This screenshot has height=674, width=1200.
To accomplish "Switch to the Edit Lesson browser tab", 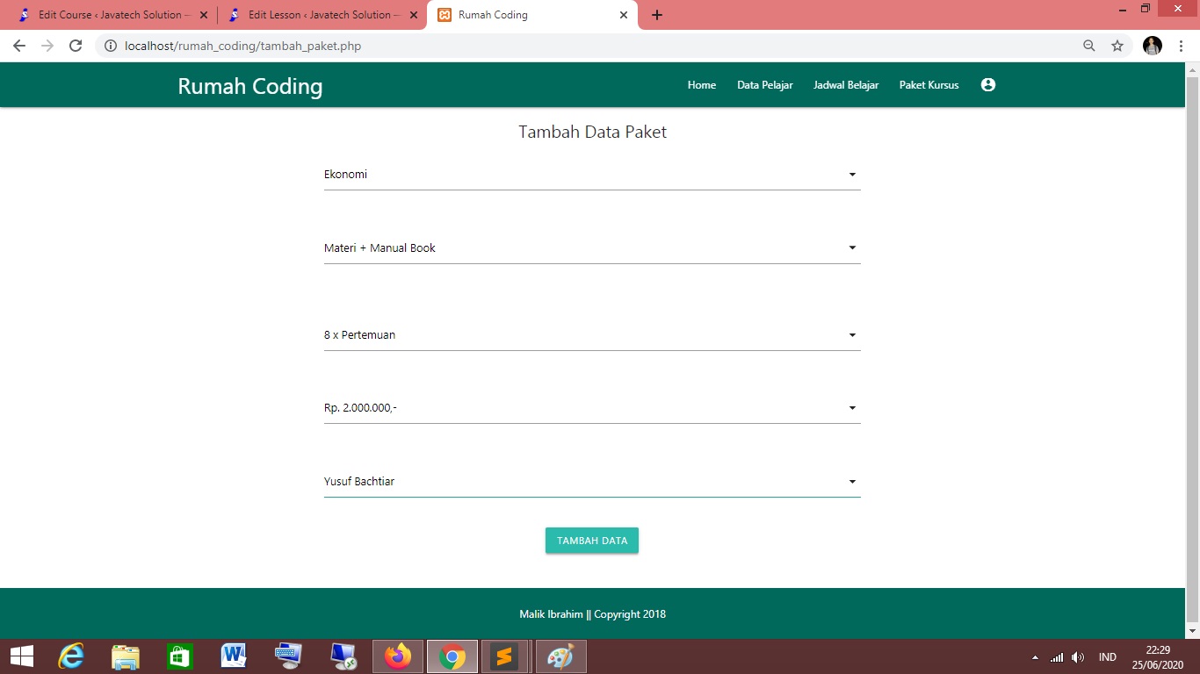I will (319, 15).
